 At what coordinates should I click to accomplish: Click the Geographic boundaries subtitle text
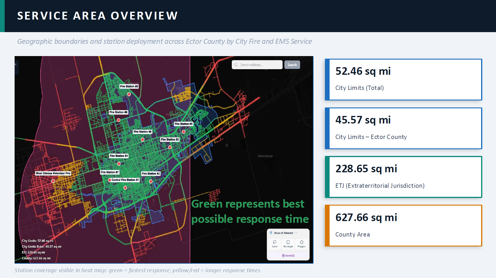(x=164, y=41)
